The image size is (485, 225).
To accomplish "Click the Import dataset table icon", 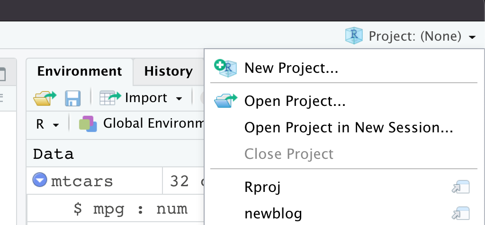I will click(110, 98).
